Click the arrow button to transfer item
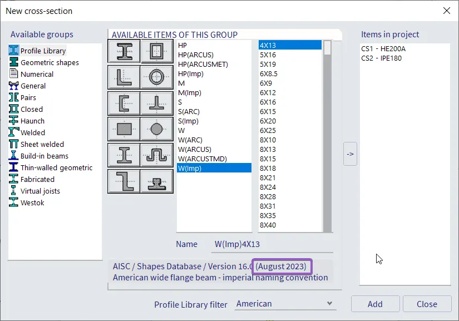Viewport: 459px width, 321px height. click(350, 154)
